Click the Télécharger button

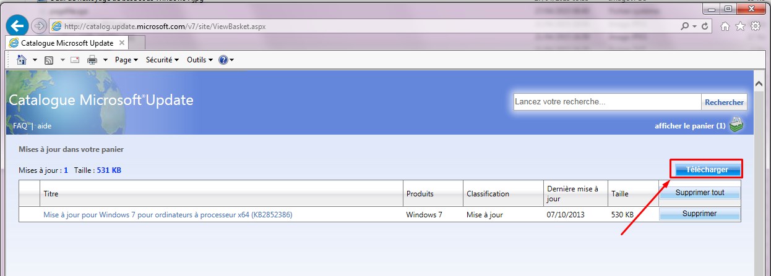click(x=706, y=169)
